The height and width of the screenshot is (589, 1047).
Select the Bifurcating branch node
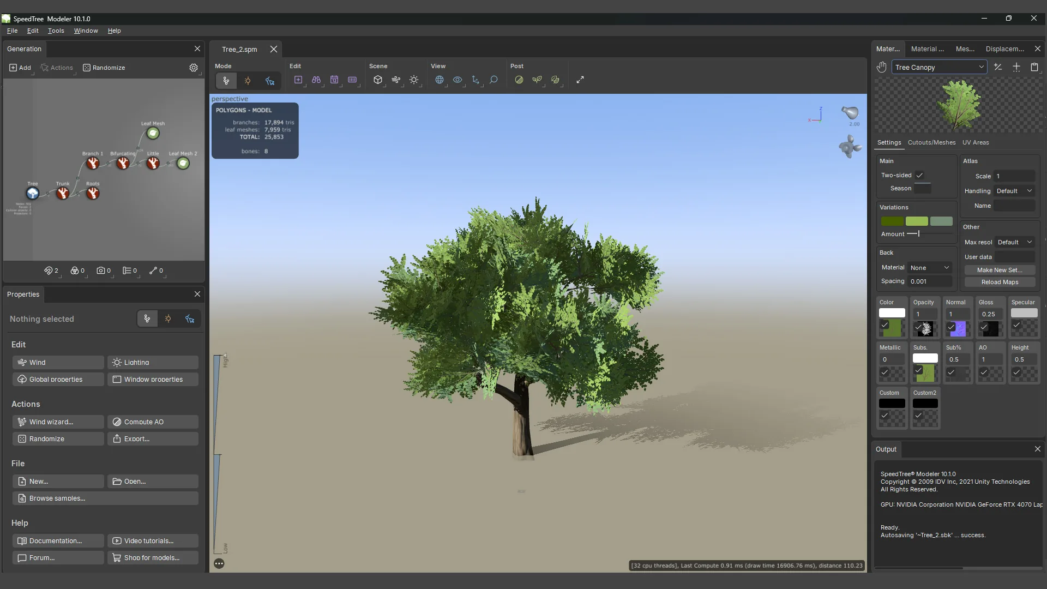click(x=123, y=164)
